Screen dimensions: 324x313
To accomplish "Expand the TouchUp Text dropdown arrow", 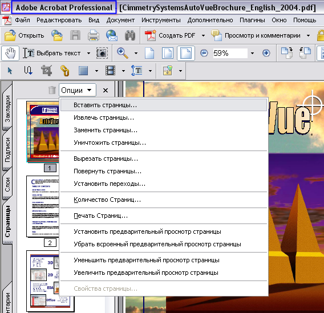I will click(x=150, y=71).
